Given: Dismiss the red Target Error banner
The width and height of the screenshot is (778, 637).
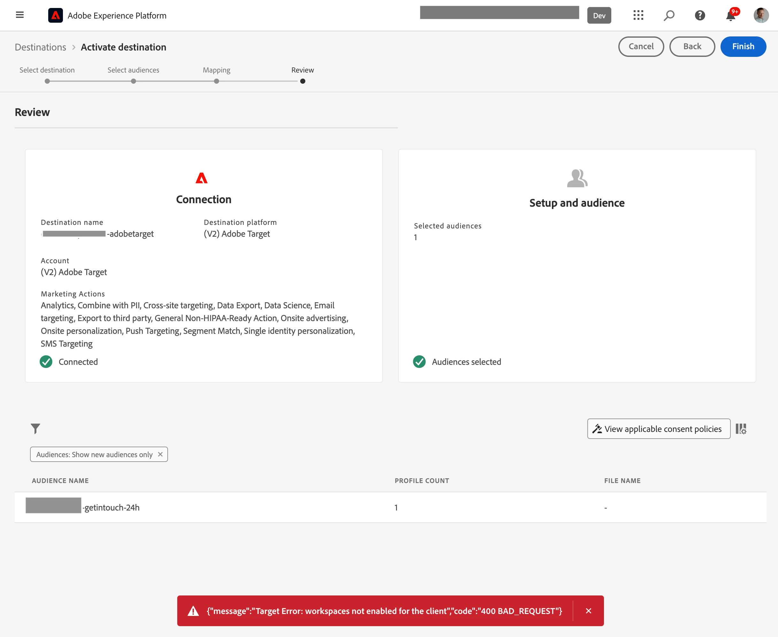Looking at the screenshot, I should pyautogui.click(x=588, y=610).
